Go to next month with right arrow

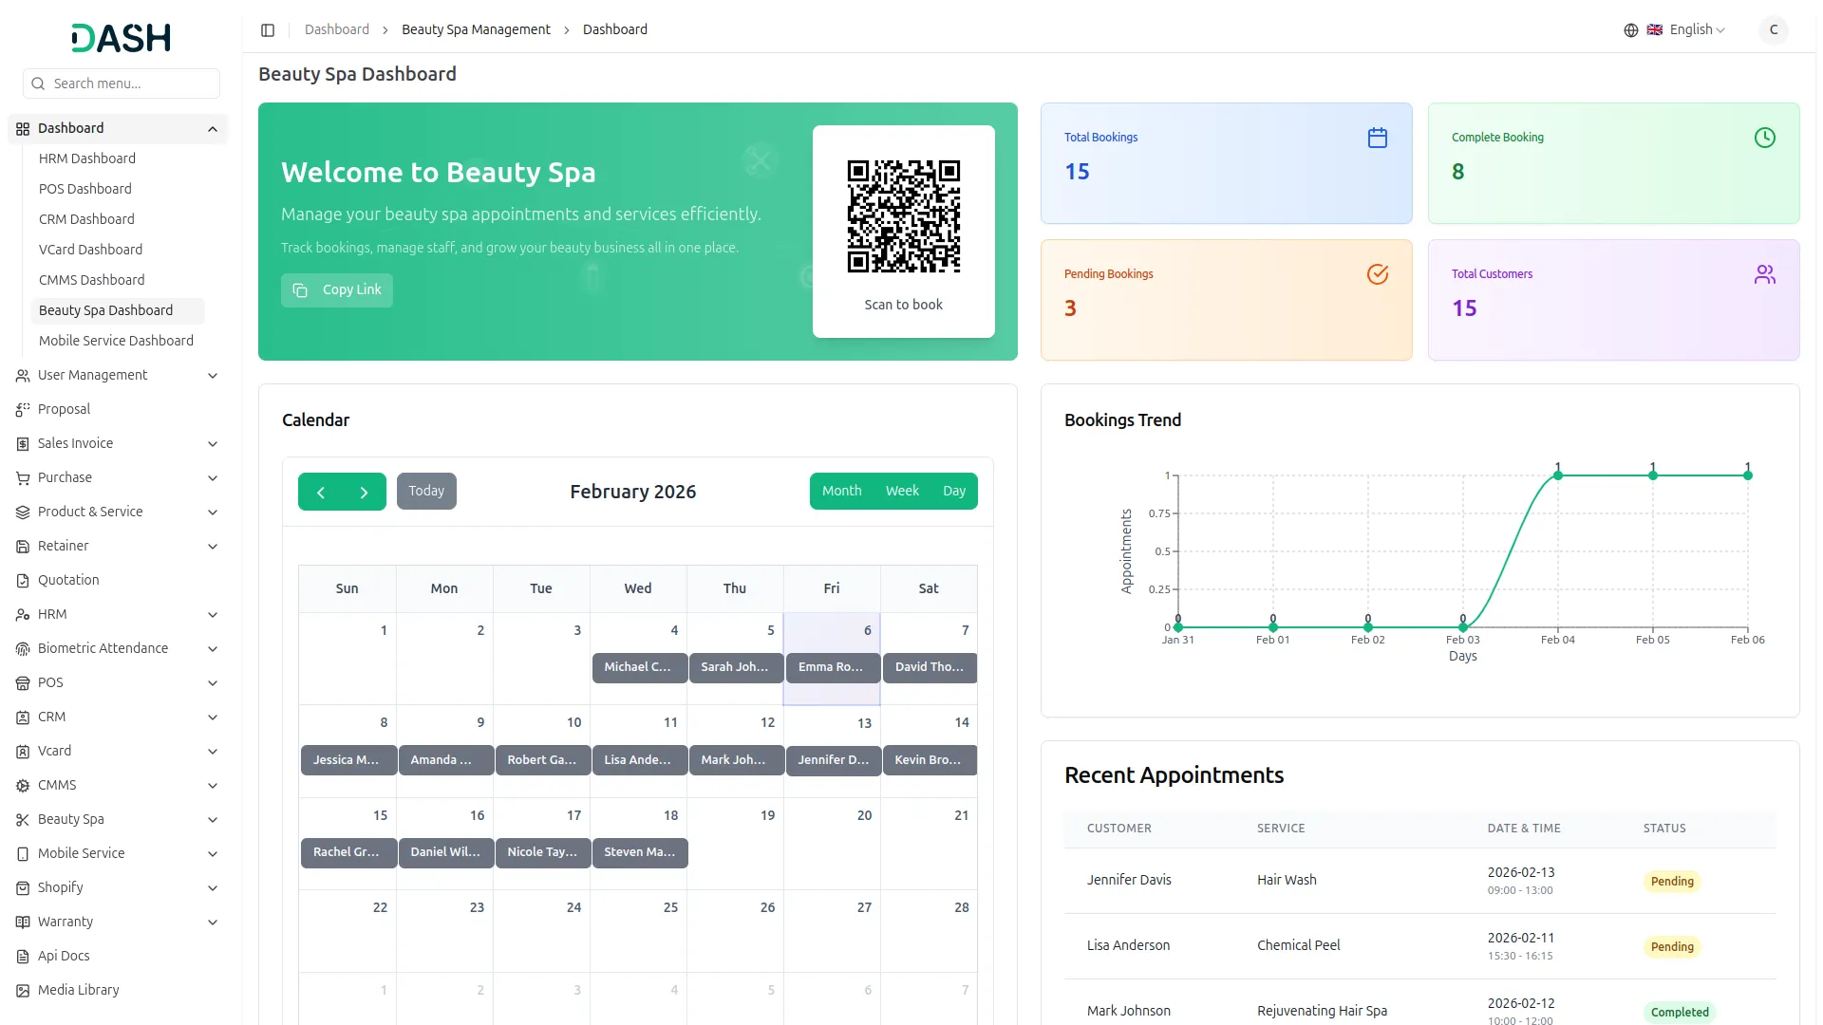(x=364, y=493)
